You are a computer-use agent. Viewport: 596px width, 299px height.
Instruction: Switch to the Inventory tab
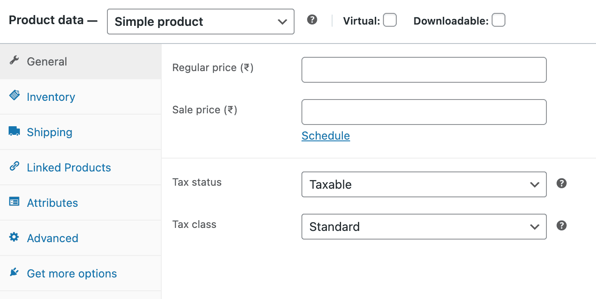(x=50, y=97)
